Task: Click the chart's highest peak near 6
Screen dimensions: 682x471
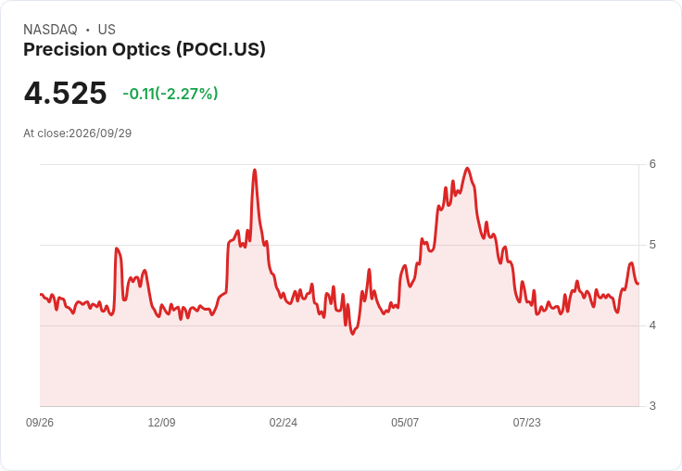Action: point(467,168)
